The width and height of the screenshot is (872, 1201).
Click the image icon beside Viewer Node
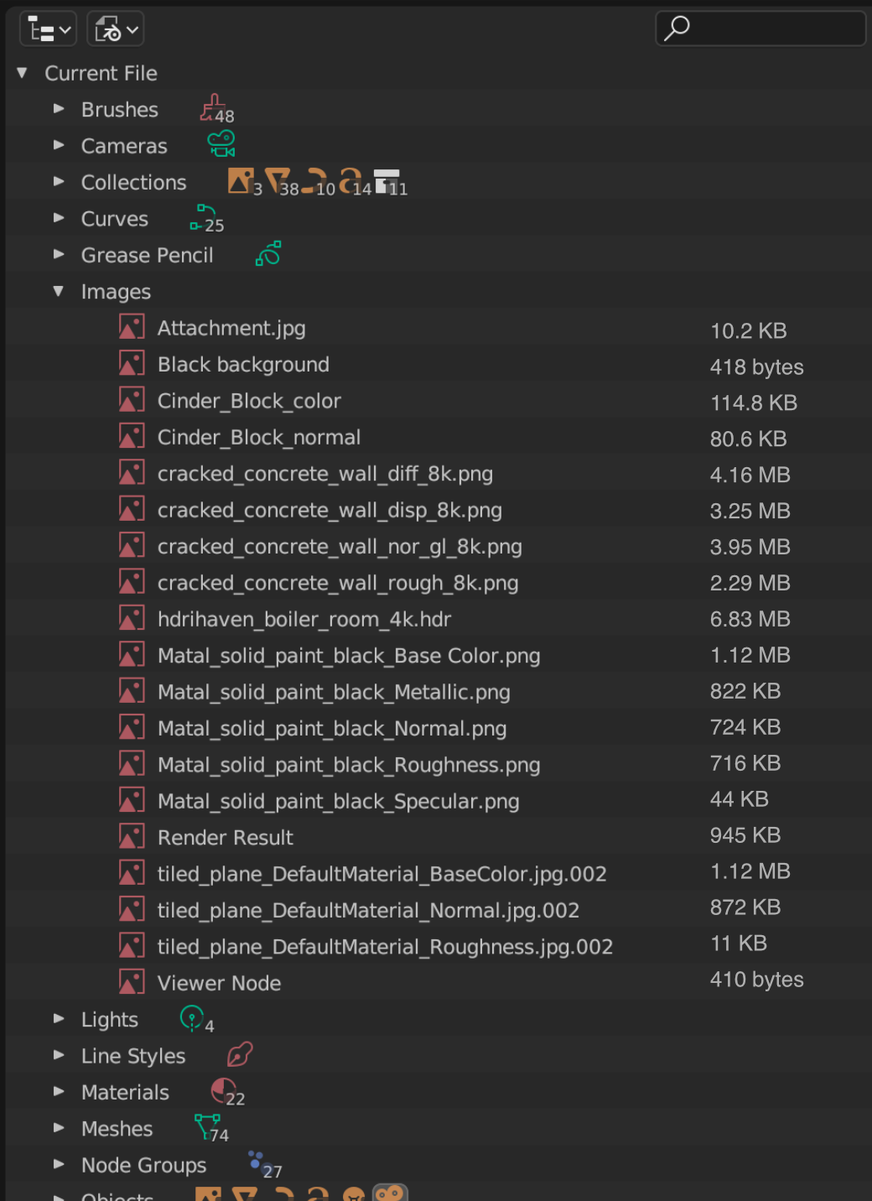click(x=132, y=982)
